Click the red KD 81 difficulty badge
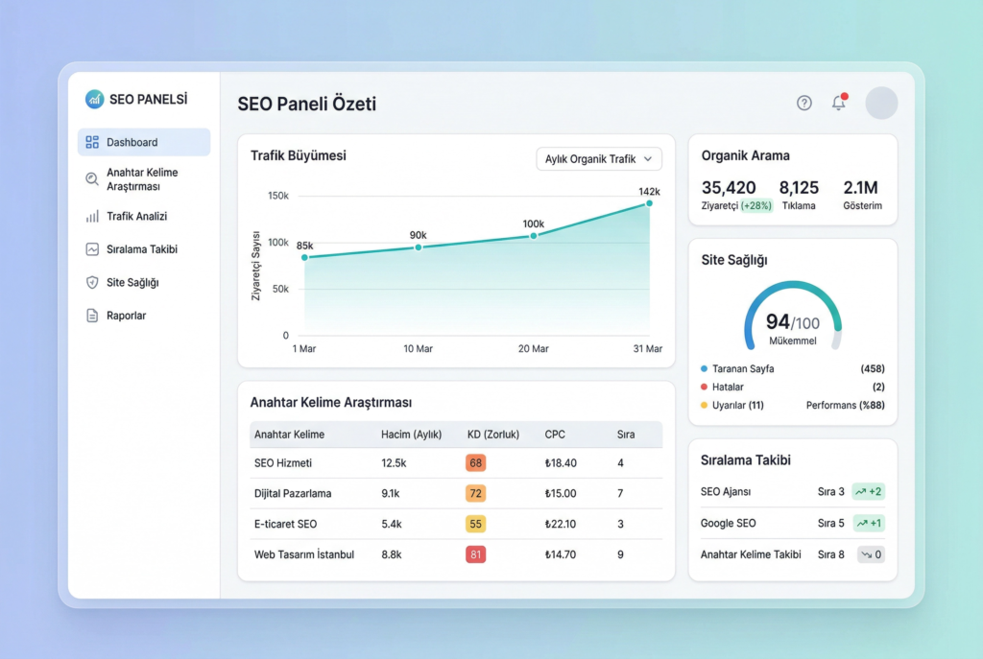The height and width of the screenshot is (659, 983). pos(476,554)
